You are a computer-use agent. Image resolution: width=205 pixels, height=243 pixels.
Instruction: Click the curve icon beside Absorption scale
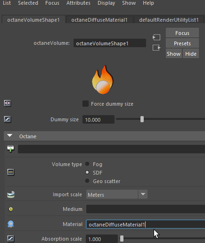11,239
